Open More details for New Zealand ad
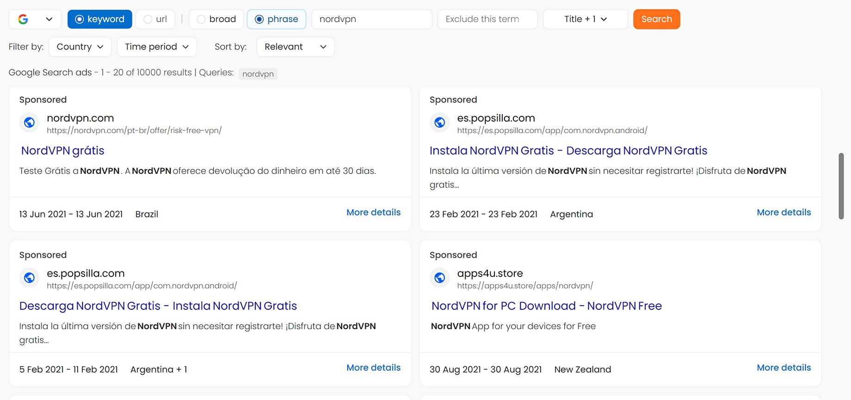This screenshot has width=851, height=400. (x=784, y=368)
